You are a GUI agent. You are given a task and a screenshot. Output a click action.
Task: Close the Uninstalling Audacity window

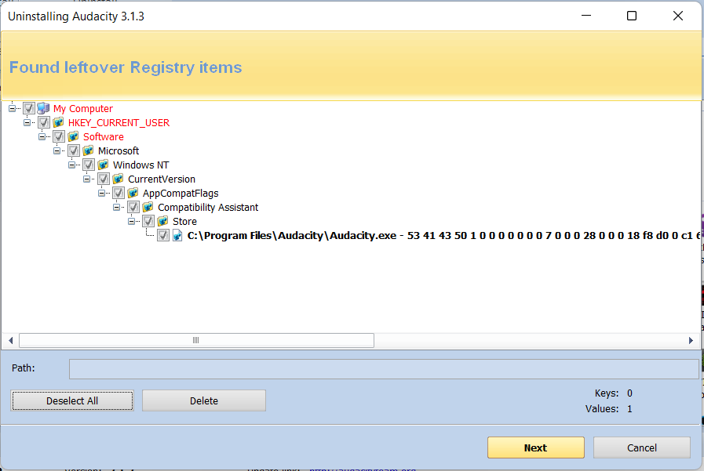click(678, 16)
